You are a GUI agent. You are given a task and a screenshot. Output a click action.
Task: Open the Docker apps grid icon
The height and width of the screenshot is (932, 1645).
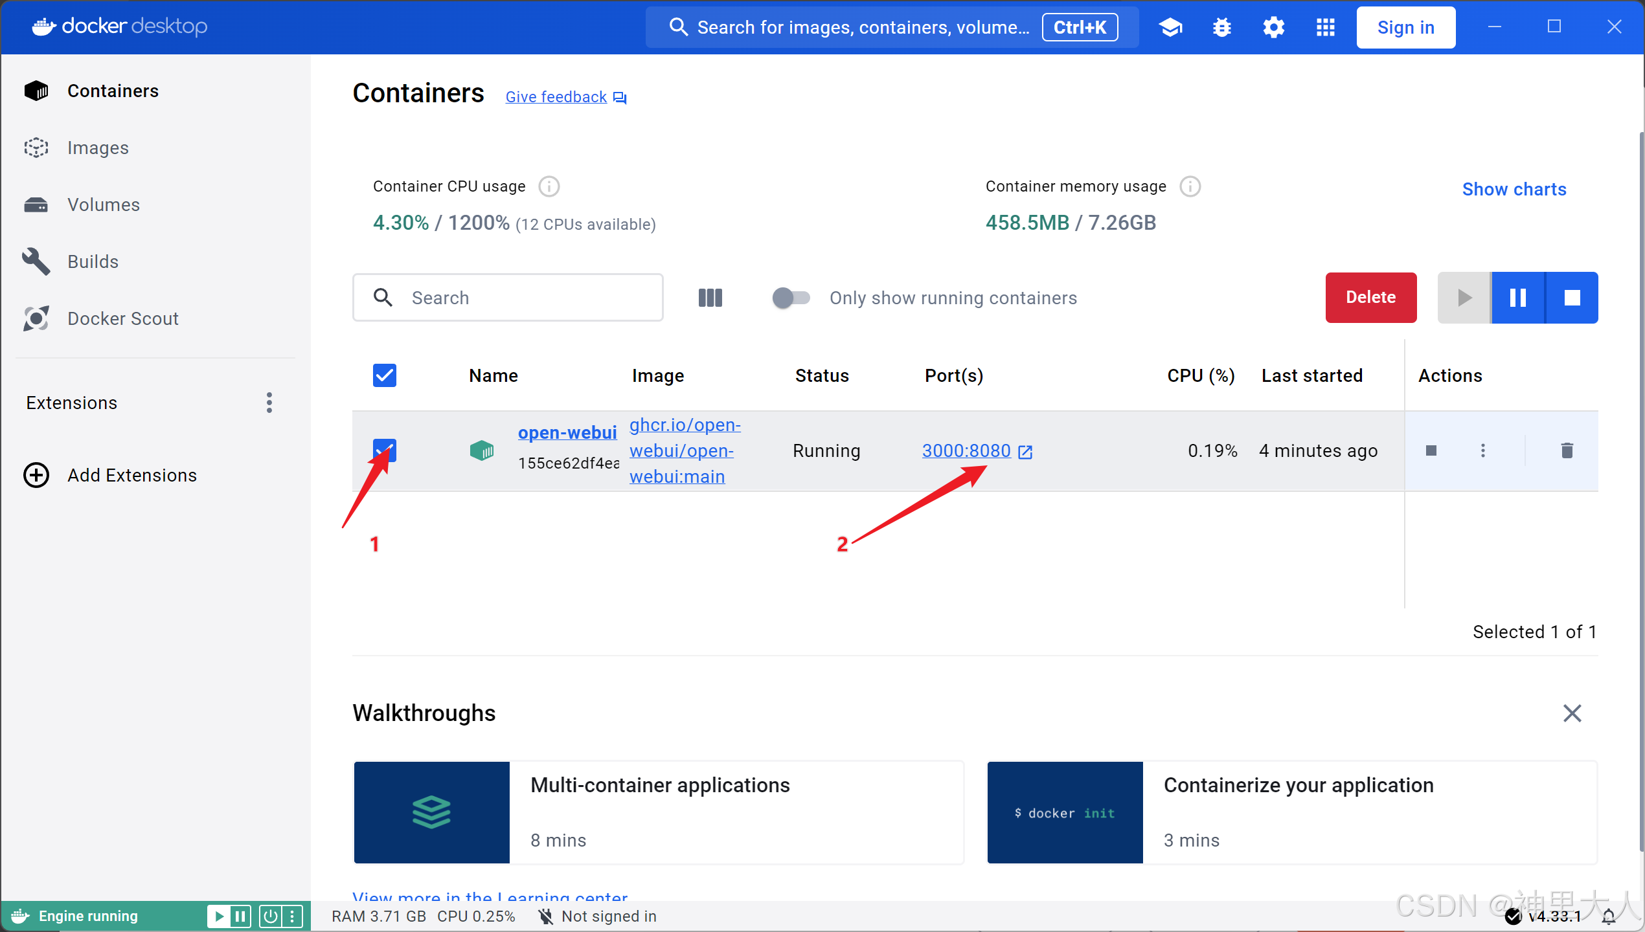1325,27
